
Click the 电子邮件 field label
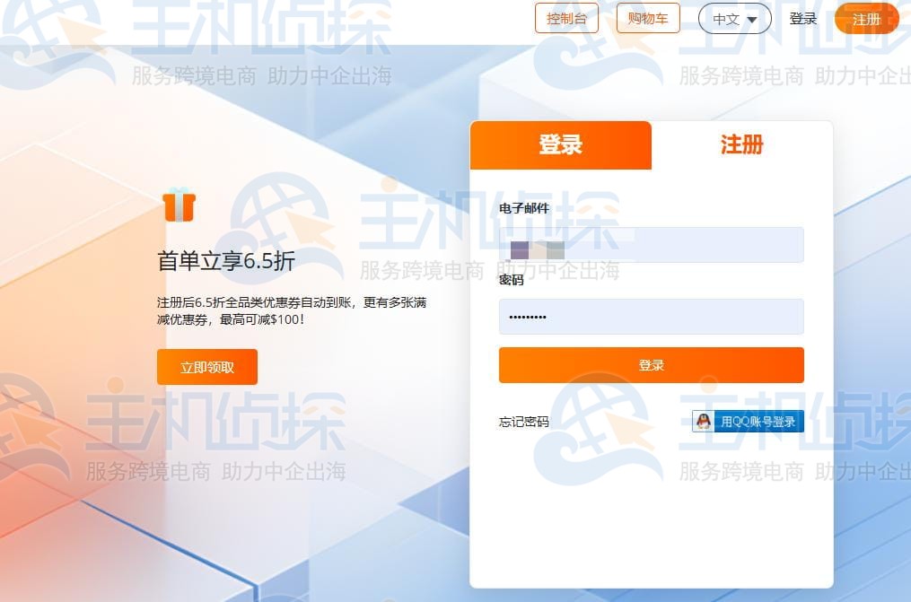tap(524, 208)
